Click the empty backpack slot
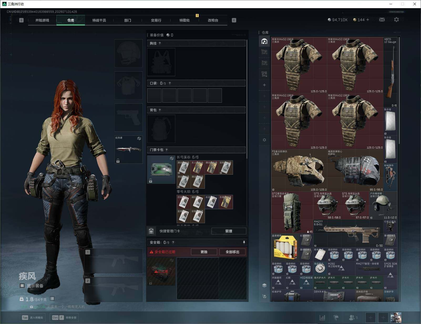Image resolution: width=421 pixels, height=324 pixels. click(x=161, y=129)
